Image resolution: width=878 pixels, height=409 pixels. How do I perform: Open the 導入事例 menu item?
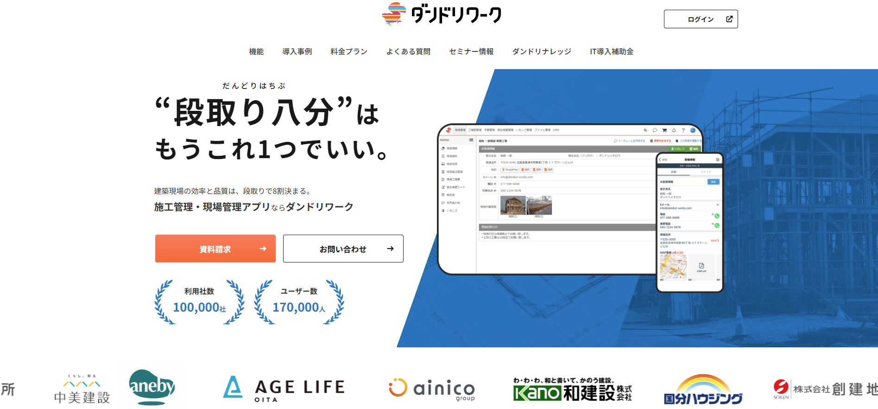pos(297,51)
